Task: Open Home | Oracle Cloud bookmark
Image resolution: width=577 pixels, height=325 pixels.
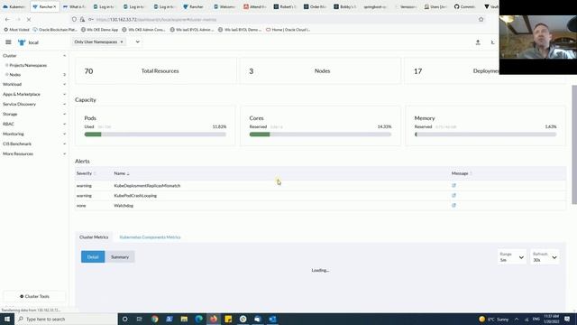Action: tap(288, 30)
